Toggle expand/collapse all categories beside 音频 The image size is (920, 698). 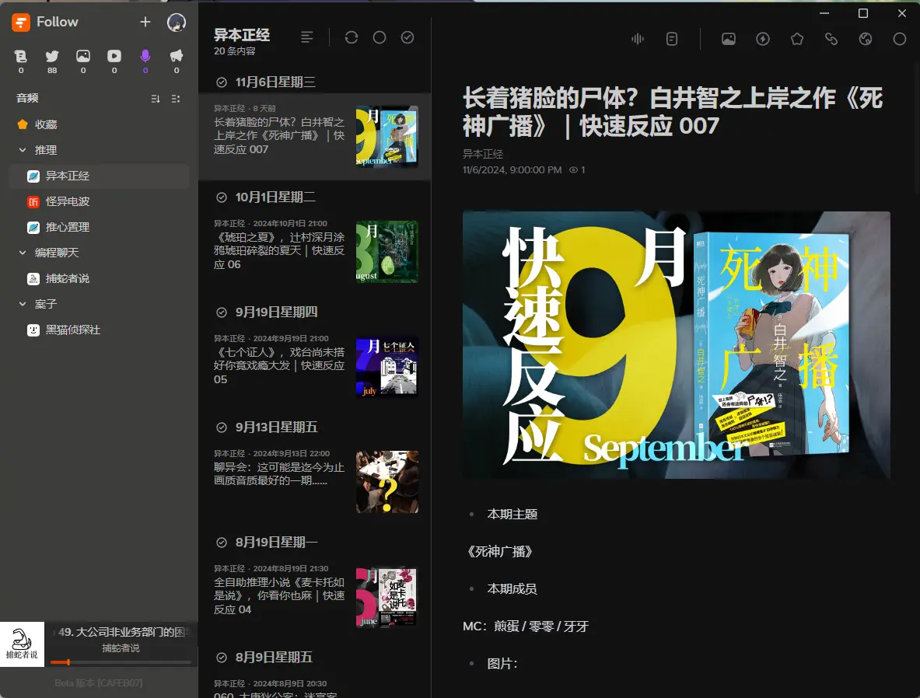click(176, 99)
